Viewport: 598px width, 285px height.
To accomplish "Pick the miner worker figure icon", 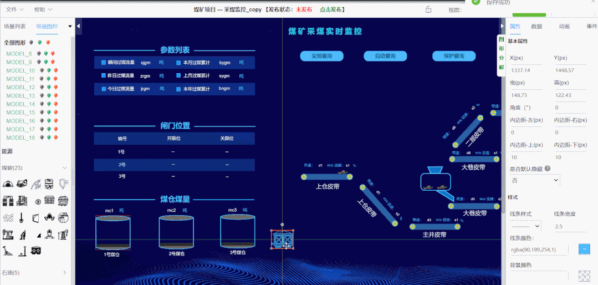I will click(x=49, y=234).
